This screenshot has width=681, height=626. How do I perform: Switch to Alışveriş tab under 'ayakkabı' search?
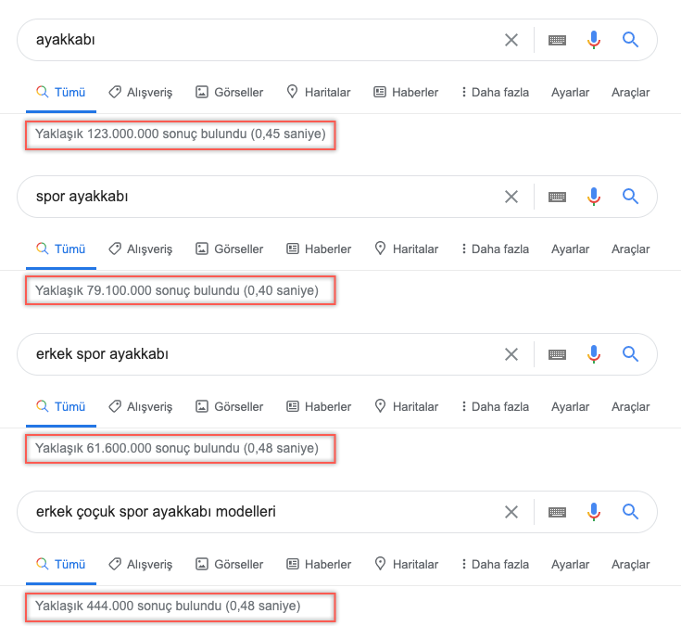140,92
